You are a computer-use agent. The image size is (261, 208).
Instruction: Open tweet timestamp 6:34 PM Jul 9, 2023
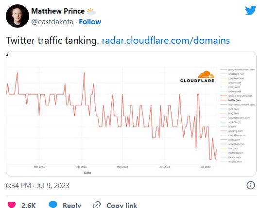(37, 185)
